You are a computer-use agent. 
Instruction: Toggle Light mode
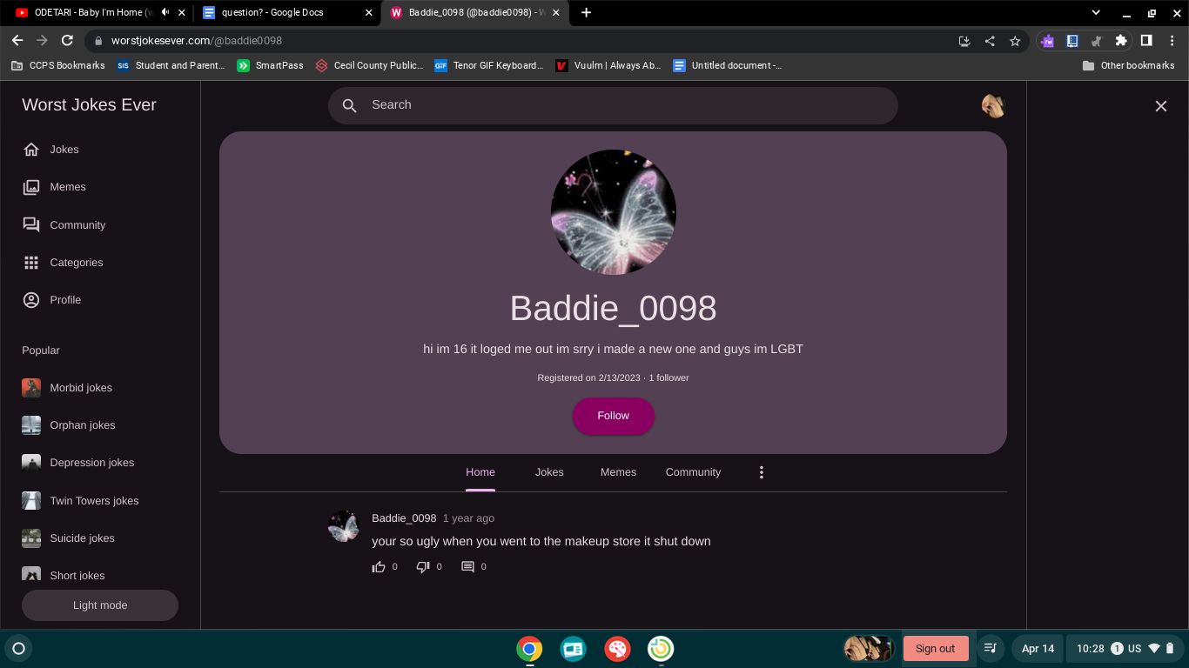pyautogui.click(x=100, y=605)
